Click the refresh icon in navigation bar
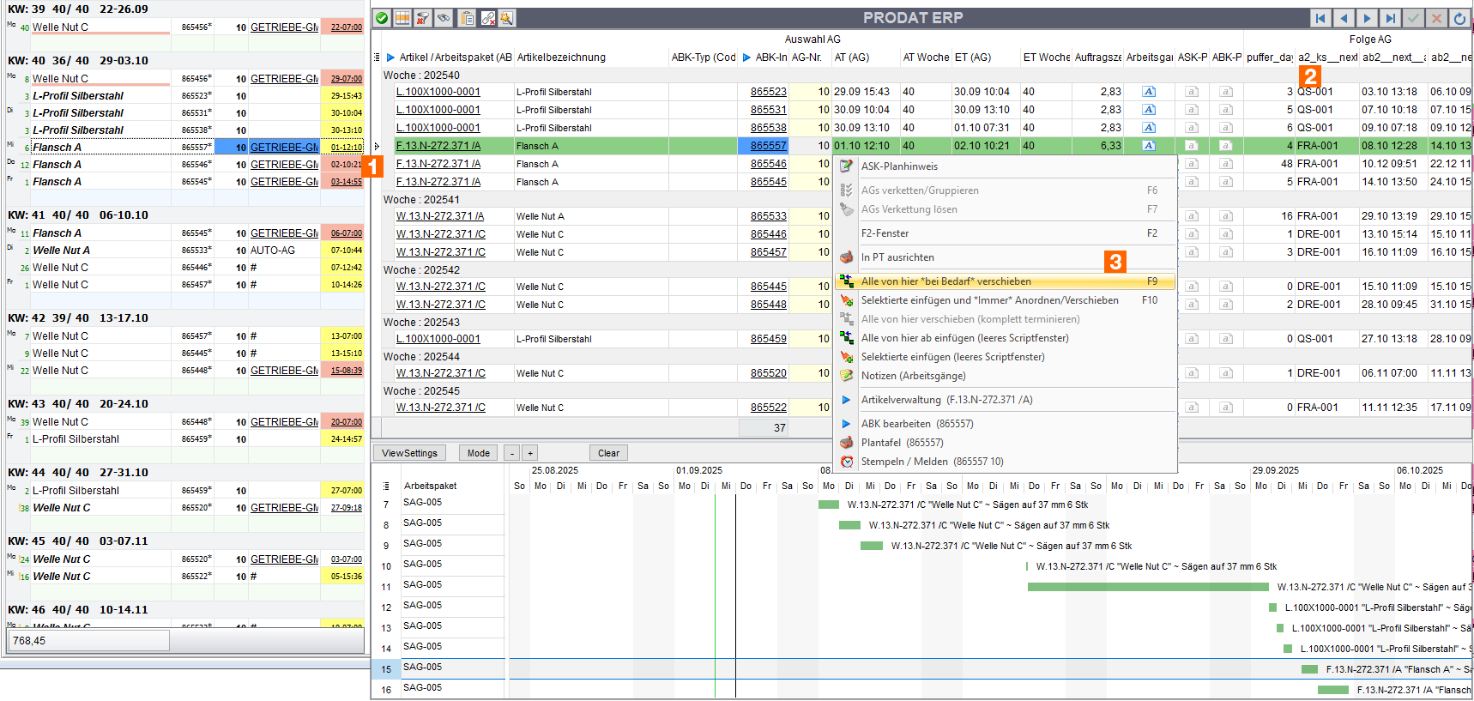The width and height of the screenshot is (1474, 701). tap(1459, 18)
